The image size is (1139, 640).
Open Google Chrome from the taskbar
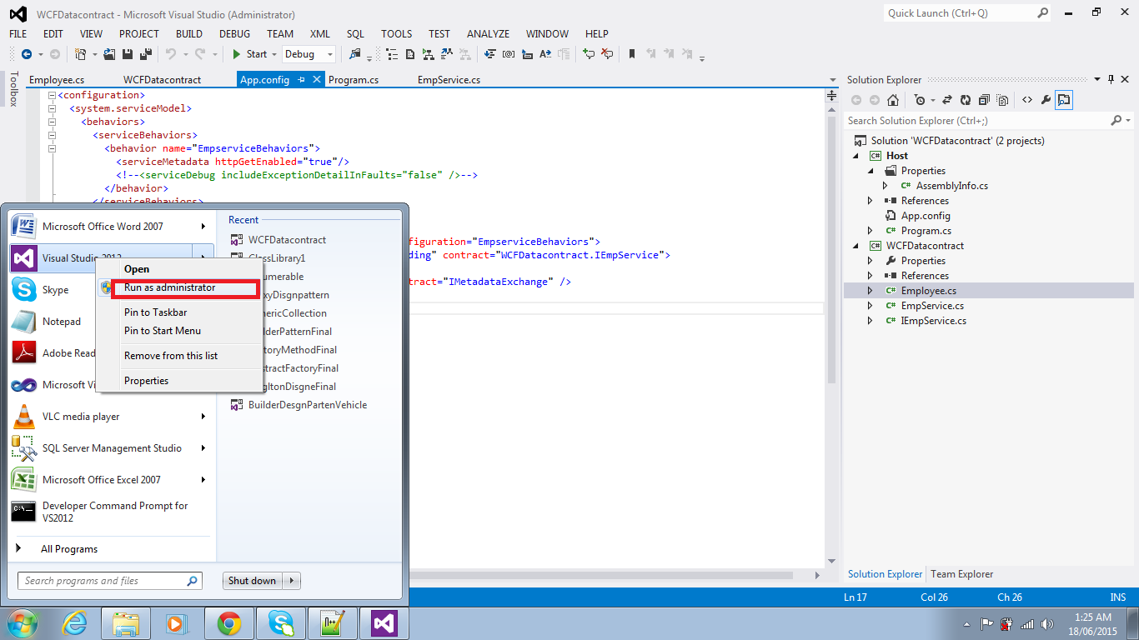click(229, 623)
